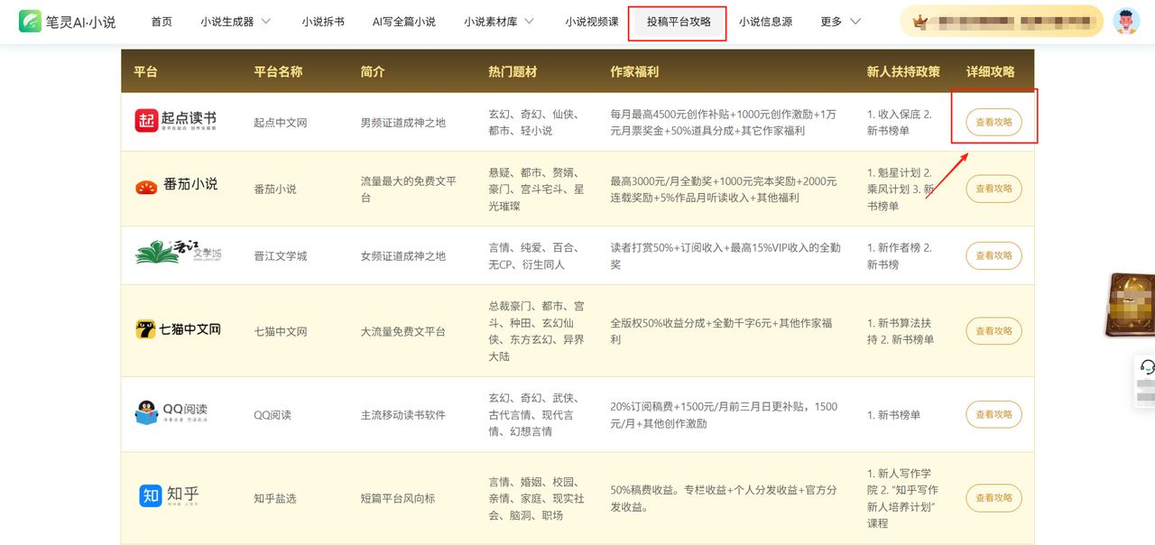Click 七猫's 总裁豪门 genres cell
The width and height of the screenshot is (1155, 545).
click(x=536, y=332)
